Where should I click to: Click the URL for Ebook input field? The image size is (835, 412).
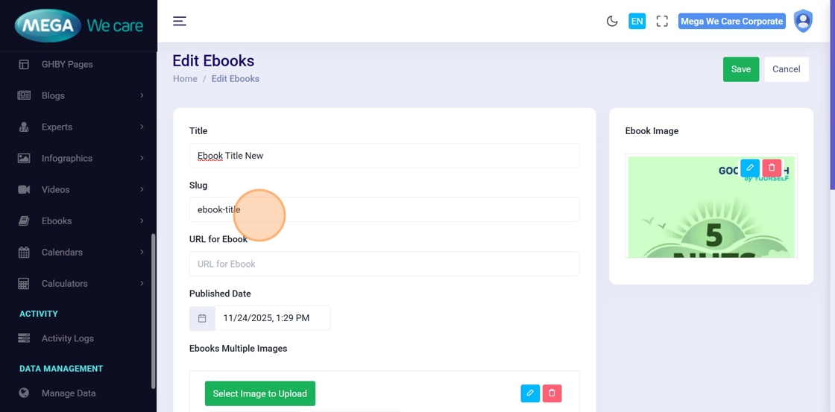[x=384, y=264]
